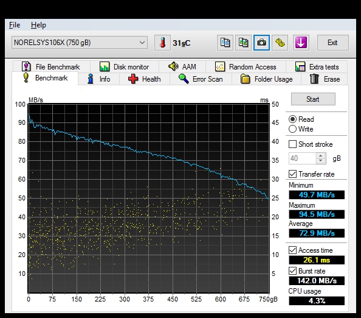Open the File menu
Screen dimensions: 361x318
pos(15,25)
